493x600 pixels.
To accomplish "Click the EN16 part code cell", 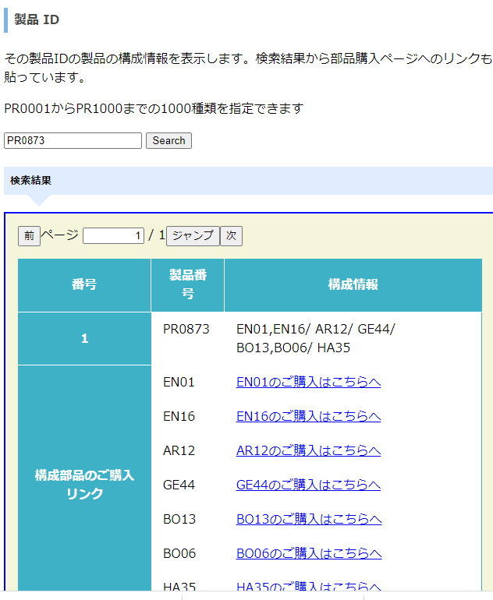I will pos(179,416).
